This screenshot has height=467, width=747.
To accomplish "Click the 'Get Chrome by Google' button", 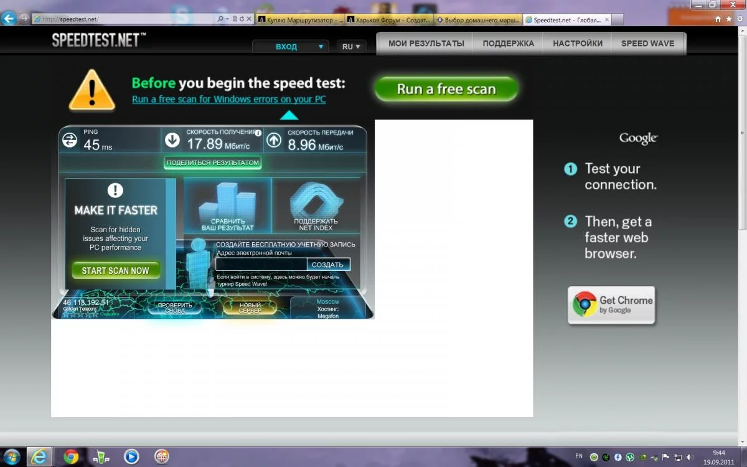I will click(x=611, y=305).
